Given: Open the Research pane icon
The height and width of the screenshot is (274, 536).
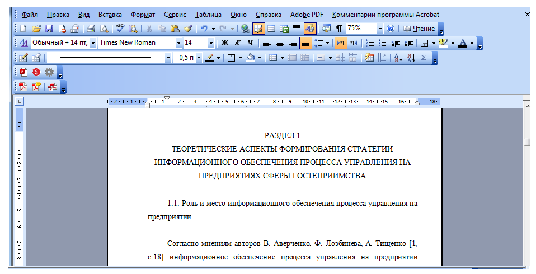Looking at the screenshot, I should [133, 29].
